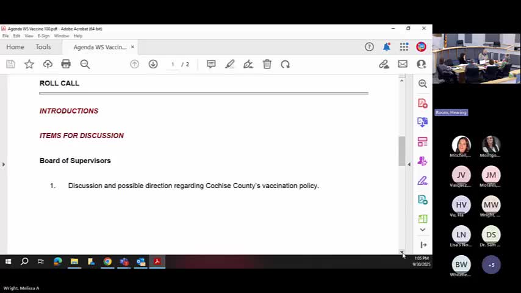Close the Agenda WS Vaccin... tab

[132, 47]
